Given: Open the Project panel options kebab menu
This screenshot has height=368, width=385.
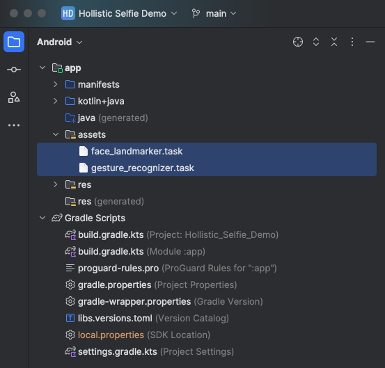Looking at the screenshot, I should 352,42.
